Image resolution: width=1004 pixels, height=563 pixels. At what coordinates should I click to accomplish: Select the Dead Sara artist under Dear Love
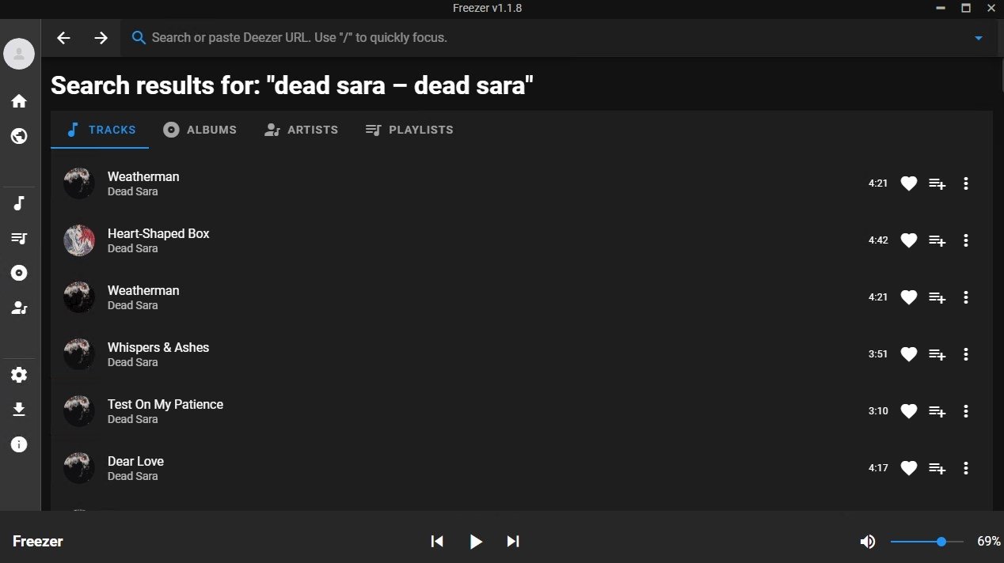pyautogui.click(x=132, y=476)
